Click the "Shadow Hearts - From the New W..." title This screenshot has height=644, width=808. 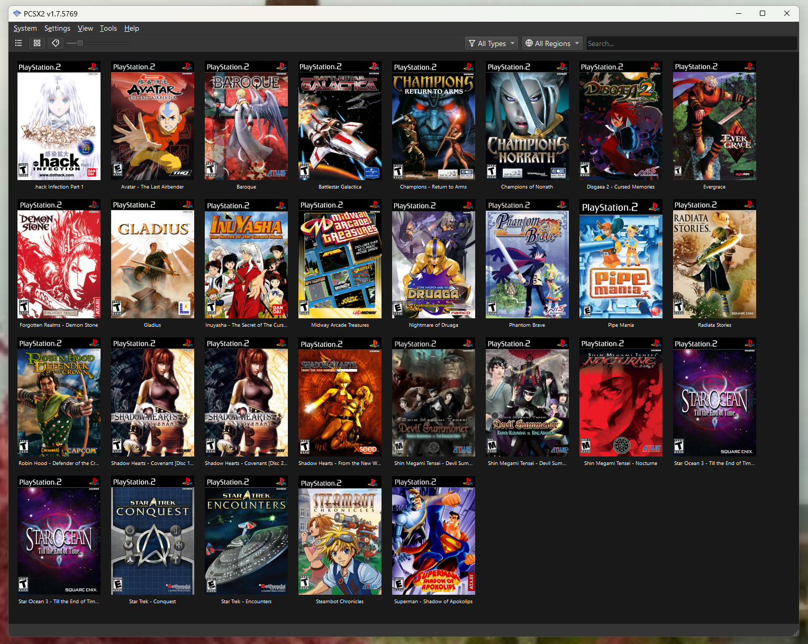340,463
